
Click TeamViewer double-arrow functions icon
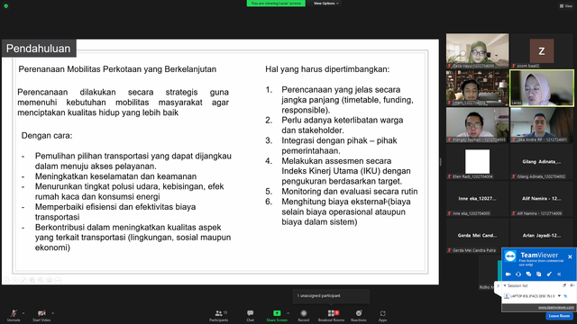click(559, 274)
